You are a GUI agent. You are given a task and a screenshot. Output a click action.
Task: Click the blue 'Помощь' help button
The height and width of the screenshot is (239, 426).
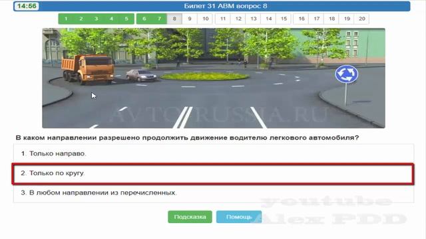pyautogui.click(x=239, y=217)
